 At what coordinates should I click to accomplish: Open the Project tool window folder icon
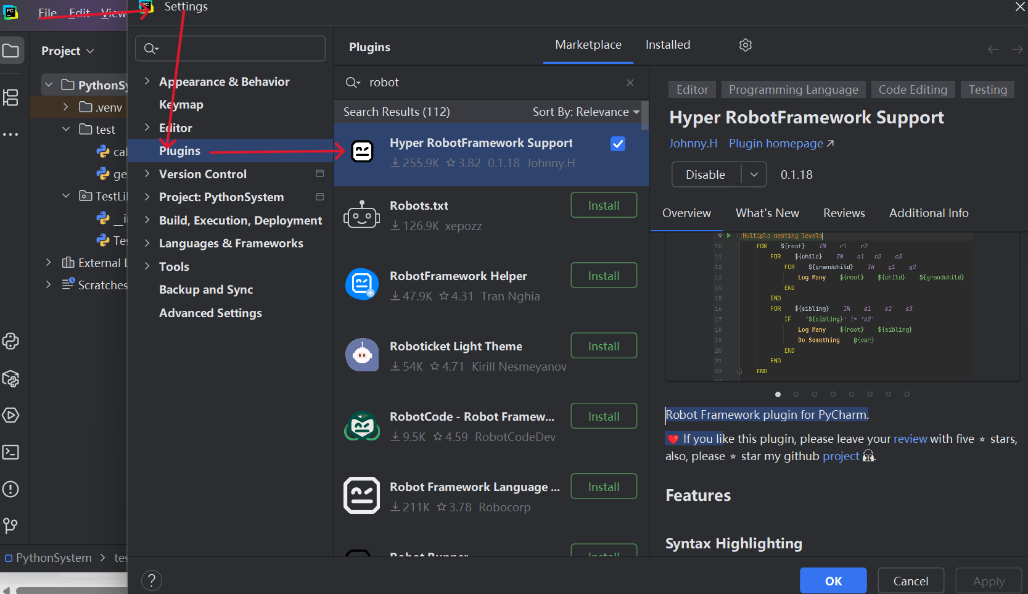tap(12, 51)
